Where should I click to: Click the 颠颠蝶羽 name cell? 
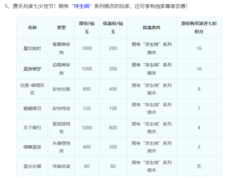click(32, 109)
